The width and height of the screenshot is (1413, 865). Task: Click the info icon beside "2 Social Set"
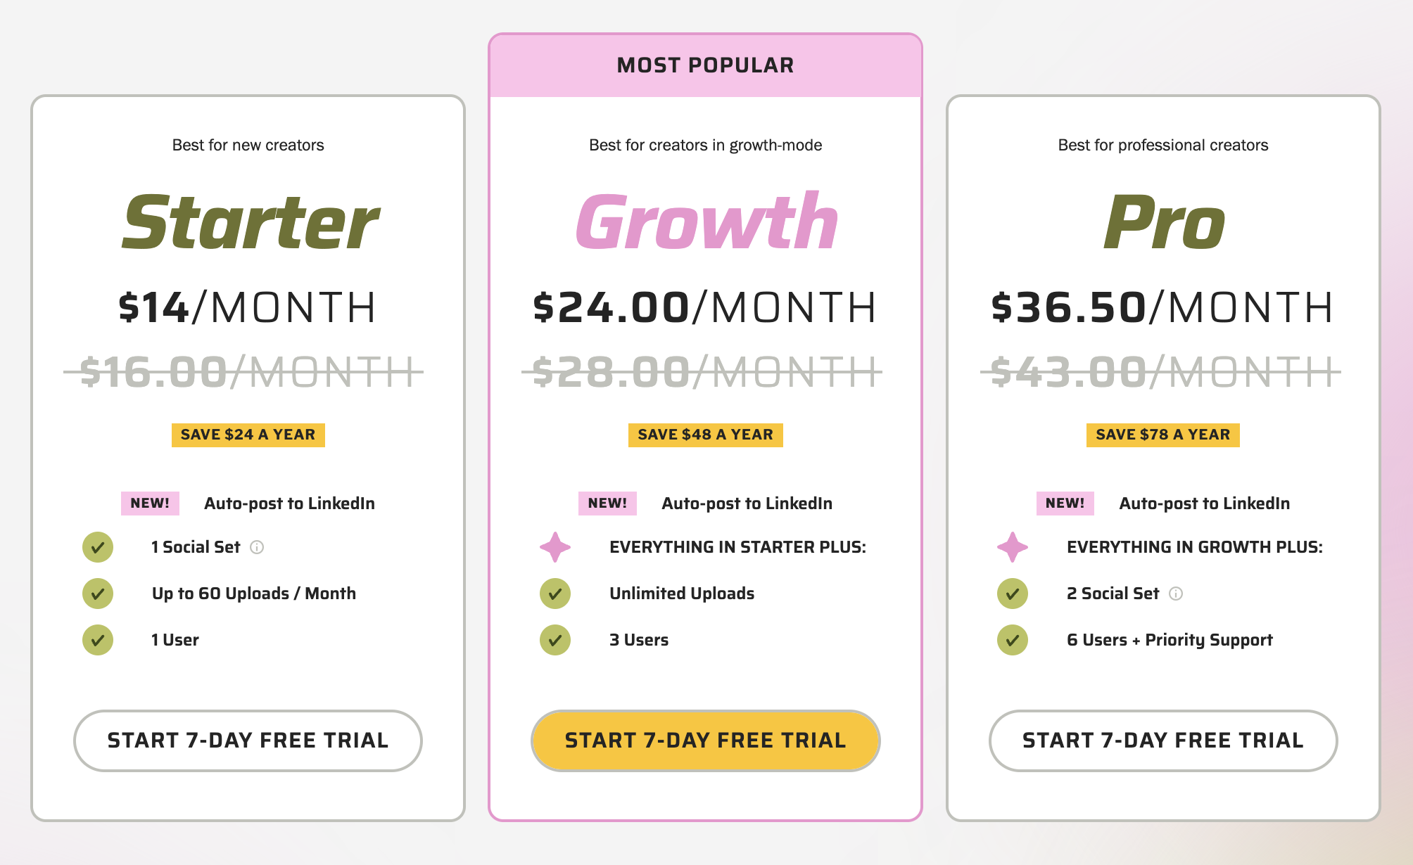click(x=1176, y=594)
